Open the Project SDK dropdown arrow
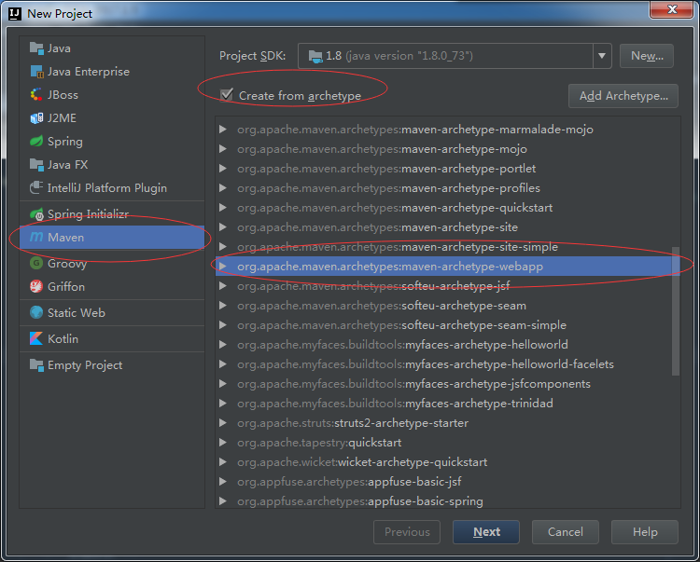 point(602,56)
